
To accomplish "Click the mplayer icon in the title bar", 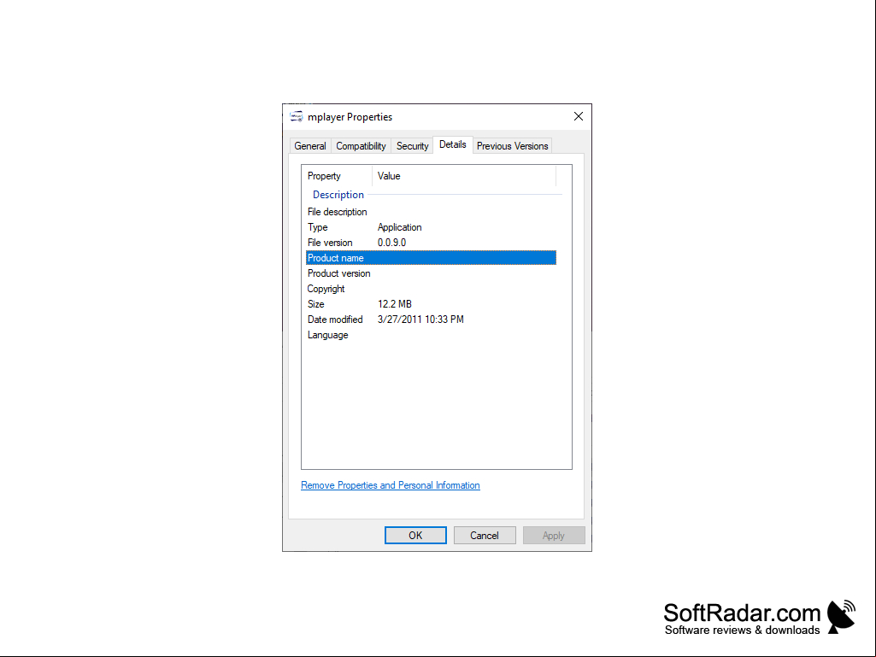I will pos(296,117).
